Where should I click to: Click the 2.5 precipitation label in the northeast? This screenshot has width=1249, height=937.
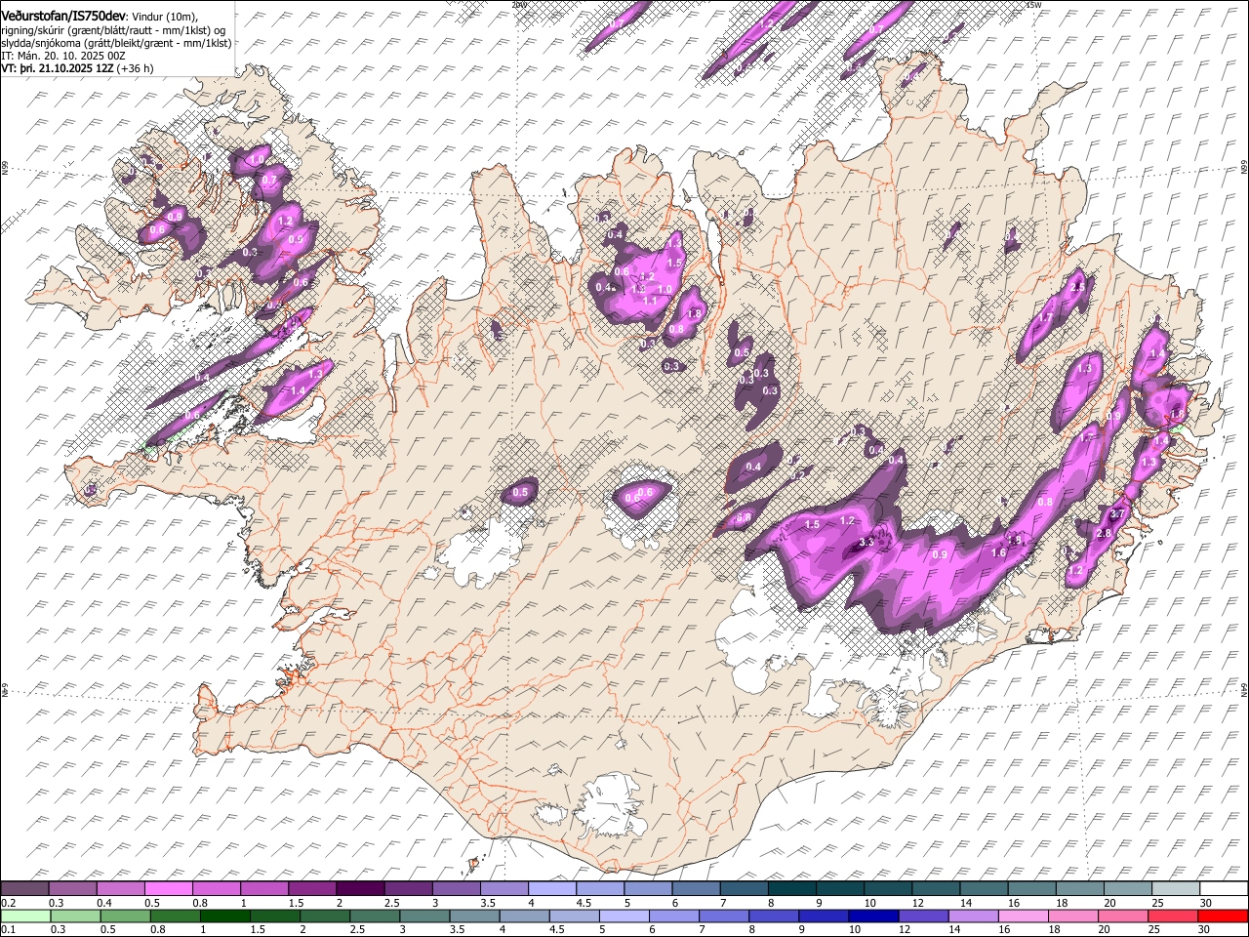[x=1078, y=287]
